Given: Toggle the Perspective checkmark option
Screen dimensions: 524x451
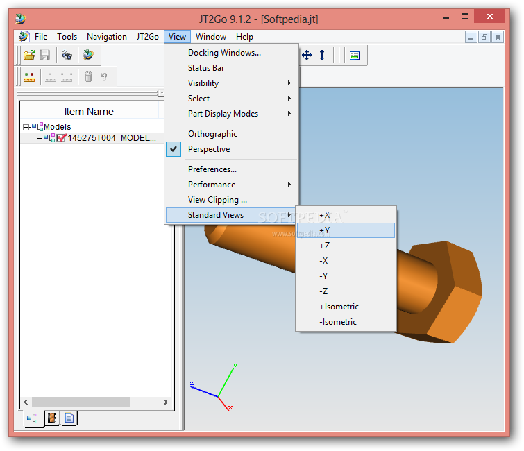Looking at the screenshot, I should coord(174,149).
